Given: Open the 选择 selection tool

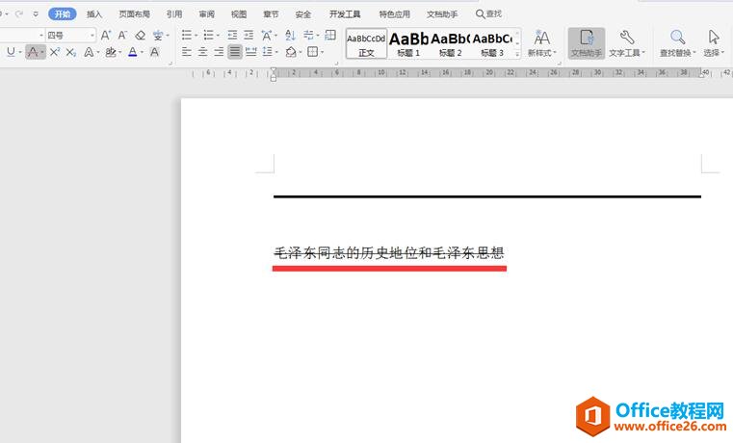Looking at the screenshot, I should 714,43.
